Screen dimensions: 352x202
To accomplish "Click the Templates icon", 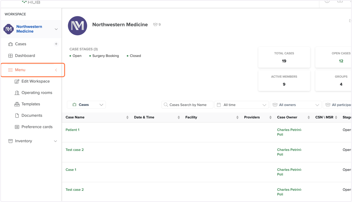I will tap(17, 104).
